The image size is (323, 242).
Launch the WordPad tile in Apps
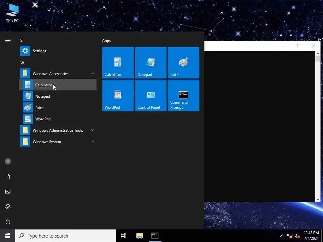point(118,95)
